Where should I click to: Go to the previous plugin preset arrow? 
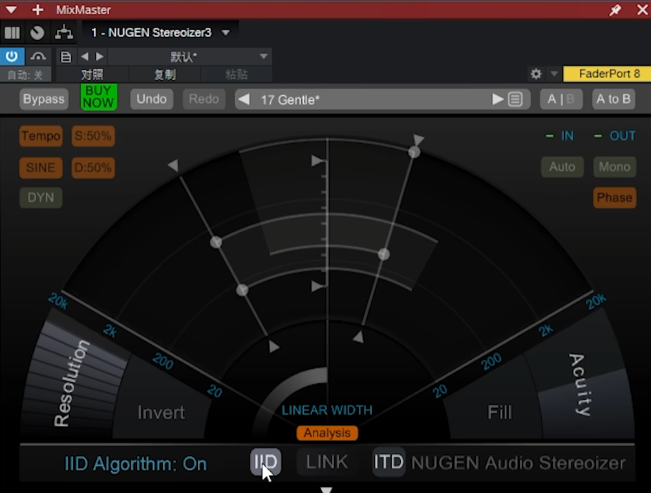click(x=244, y=100)
